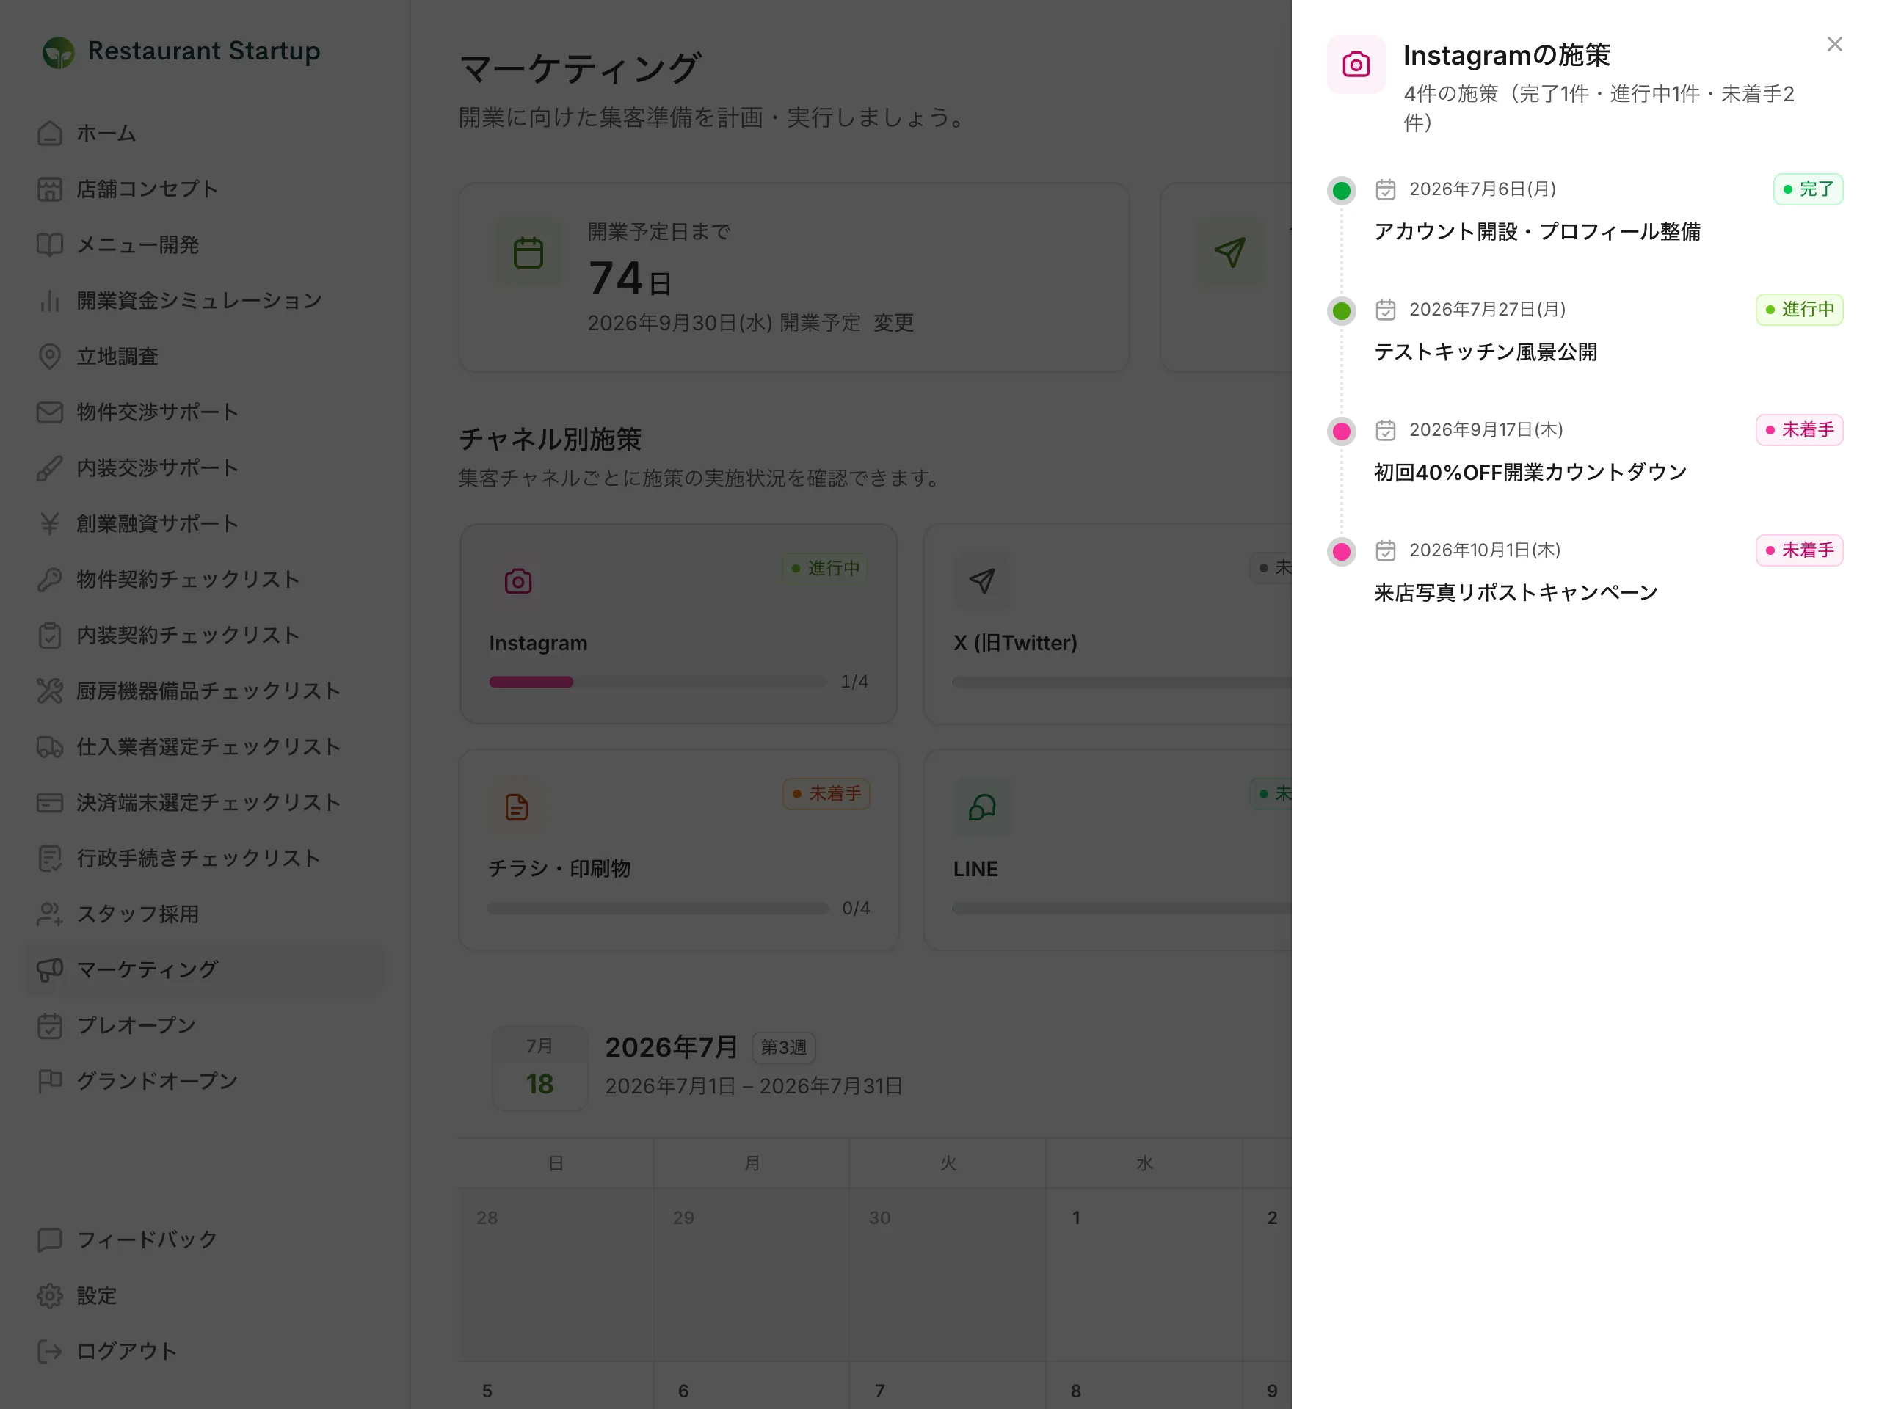
Task: Click the 進行中 badge on Instagram card
Action: (x=825, y=568)
